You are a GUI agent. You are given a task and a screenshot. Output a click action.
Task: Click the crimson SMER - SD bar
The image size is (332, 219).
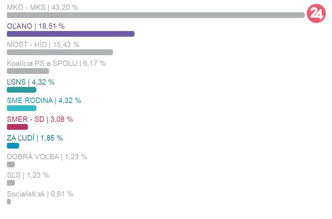tap(17, 127)
